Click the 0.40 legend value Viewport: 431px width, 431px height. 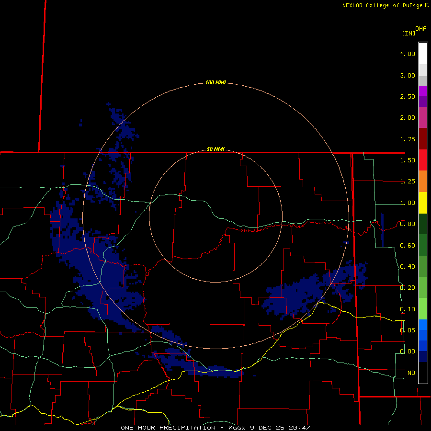[408, 267]
